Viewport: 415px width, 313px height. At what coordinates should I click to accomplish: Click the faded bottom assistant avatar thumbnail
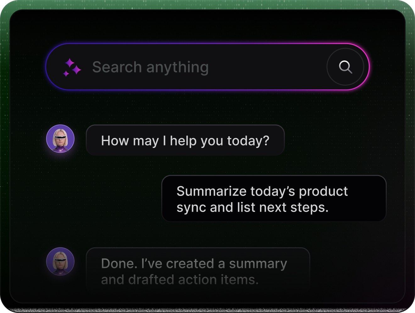(x=60, y=261)
